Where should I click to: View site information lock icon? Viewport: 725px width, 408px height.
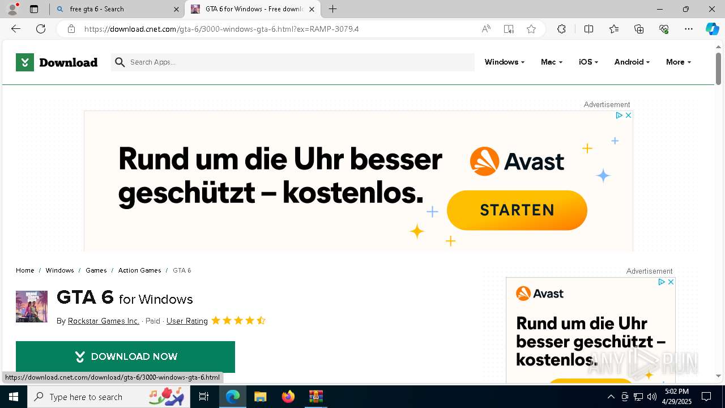click(x=71, y=29)
